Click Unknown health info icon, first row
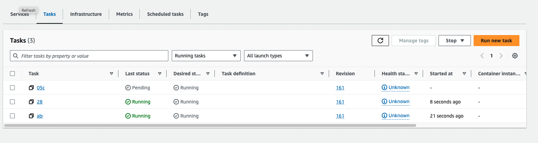 pyautogui.click(x=384, y=88)
